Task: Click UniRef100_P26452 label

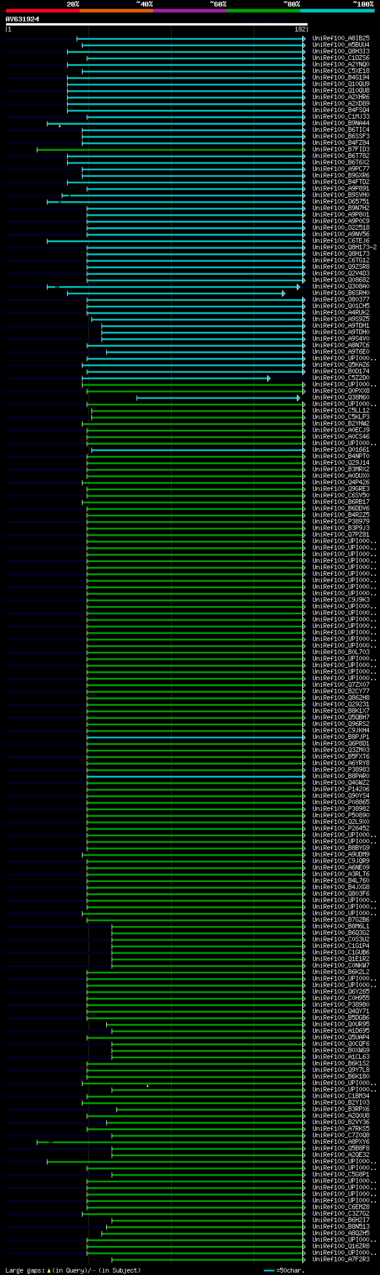Action: [x=341, y=828]
